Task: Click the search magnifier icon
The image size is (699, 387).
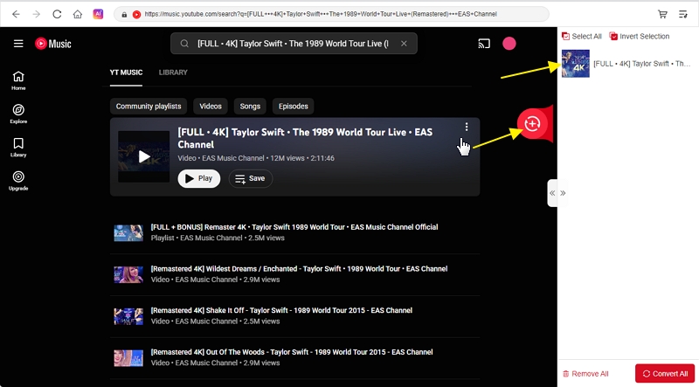Action: coord(184,44)
